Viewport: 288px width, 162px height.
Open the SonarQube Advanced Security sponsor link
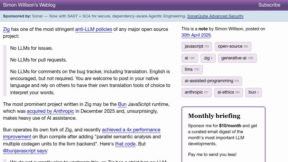(215, 16)
